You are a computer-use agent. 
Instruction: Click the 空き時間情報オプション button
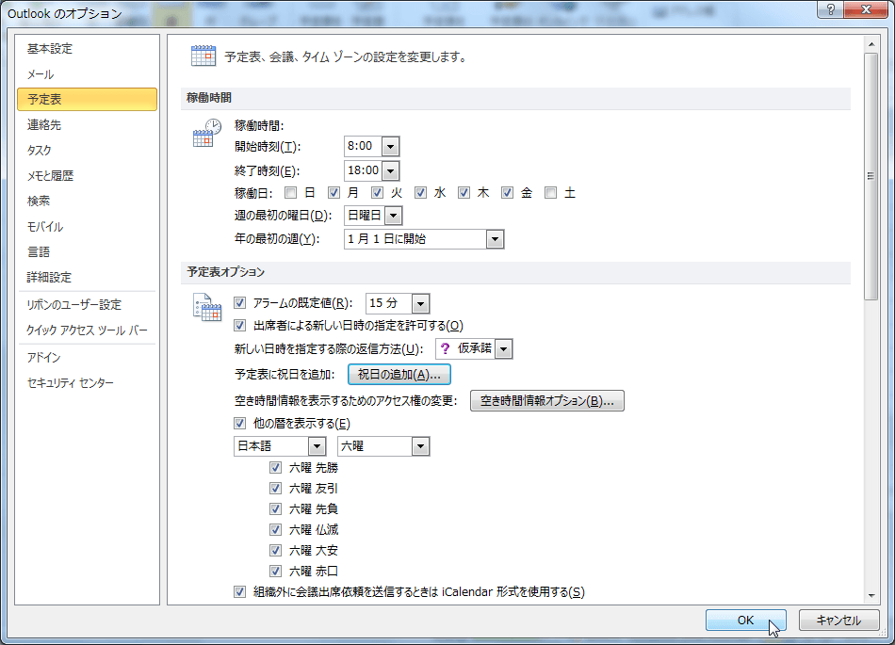pos(546,401)
